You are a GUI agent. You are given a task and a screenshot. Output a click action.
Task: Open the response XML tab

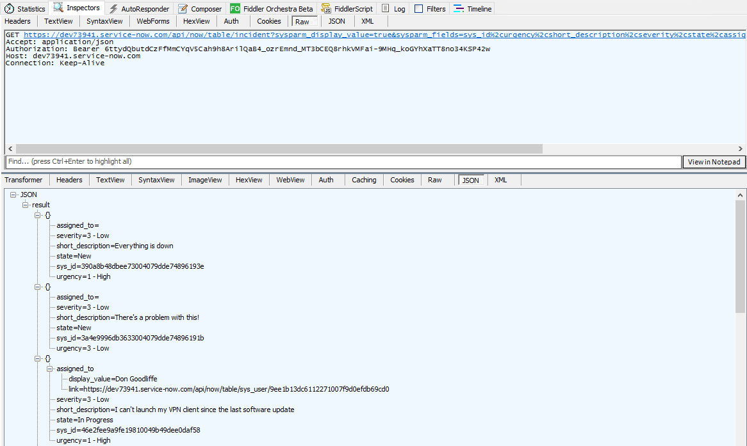point(501,180)
